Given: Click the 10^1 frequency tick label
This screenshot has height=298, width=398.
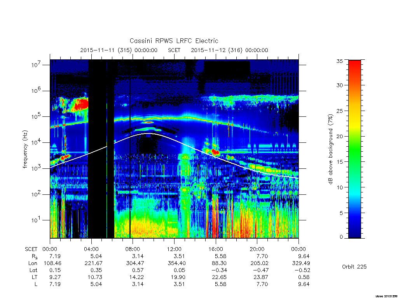Looking at the screenshot, I should [36, 220].
